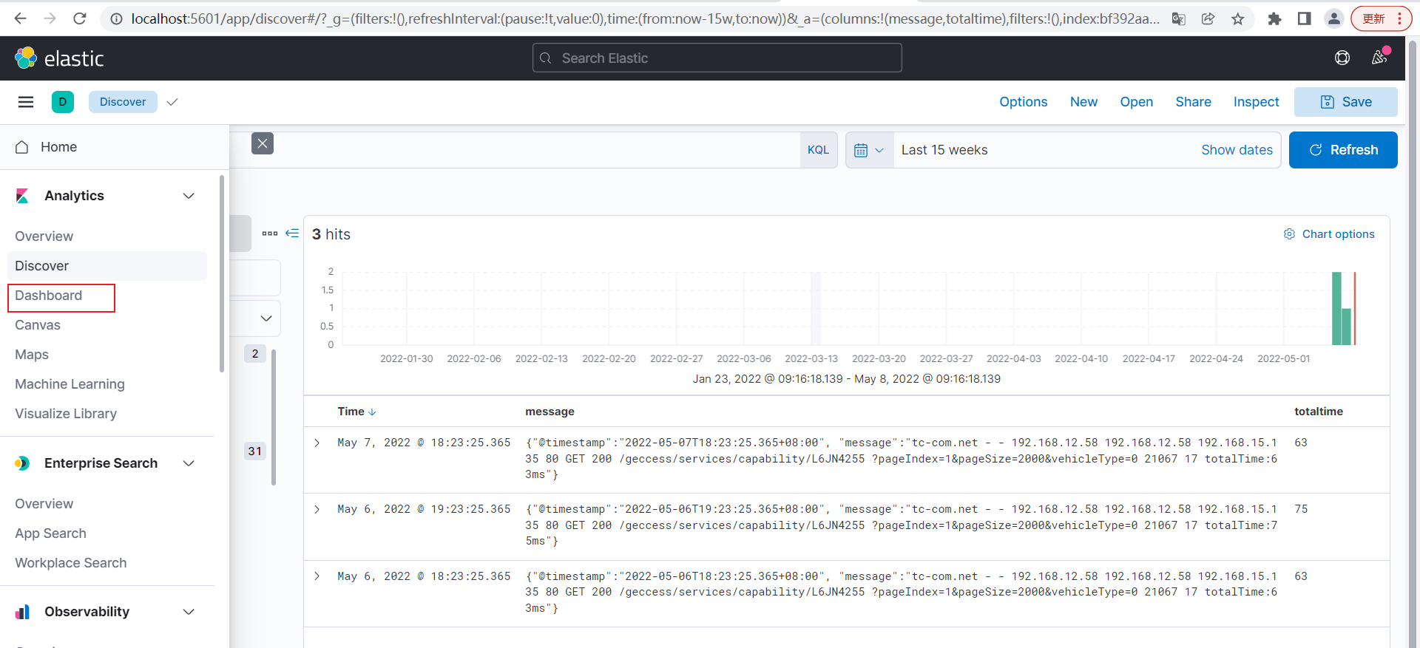
Task: Open the help menu lifebuoy icon
Action: coord(1342,58)
